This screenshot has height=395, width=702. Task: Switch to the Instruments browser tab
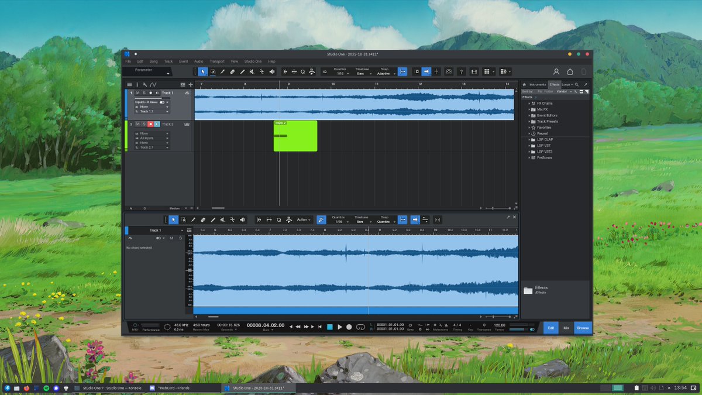(x=538, y=85)
